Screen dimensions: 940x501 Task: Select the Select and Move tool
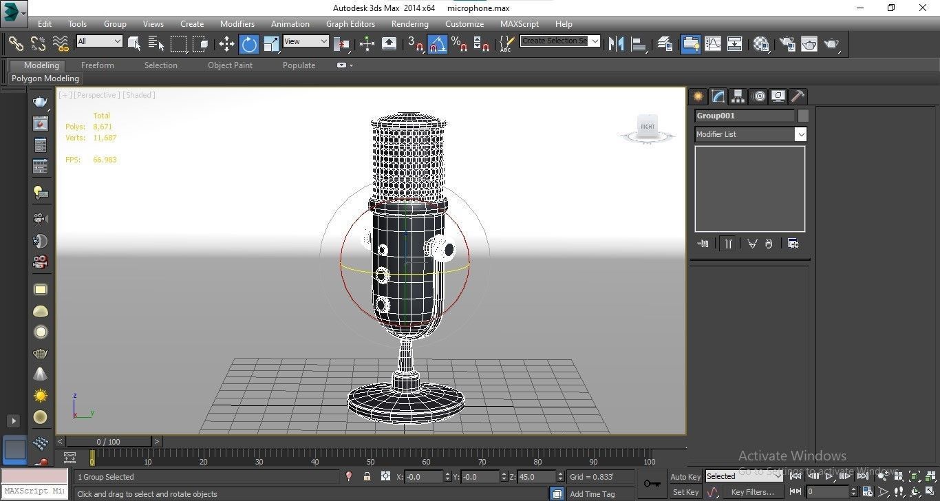(226, 44)
